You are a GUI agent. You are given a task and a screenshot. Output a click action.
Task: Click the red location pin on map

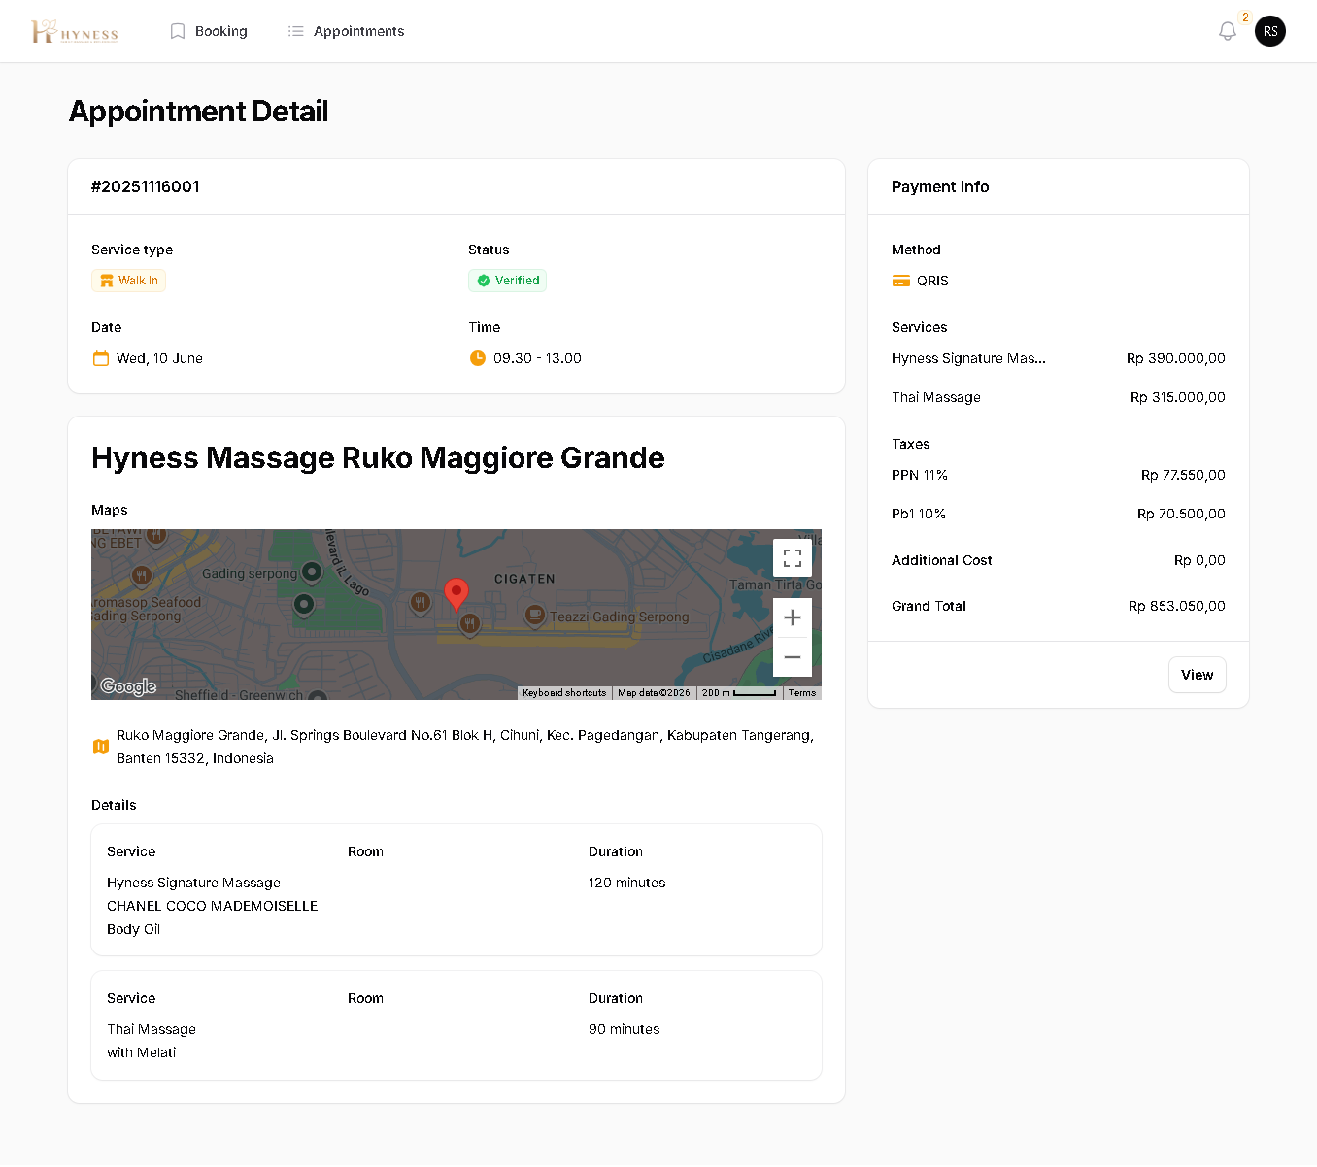click(x=456, y=594)
